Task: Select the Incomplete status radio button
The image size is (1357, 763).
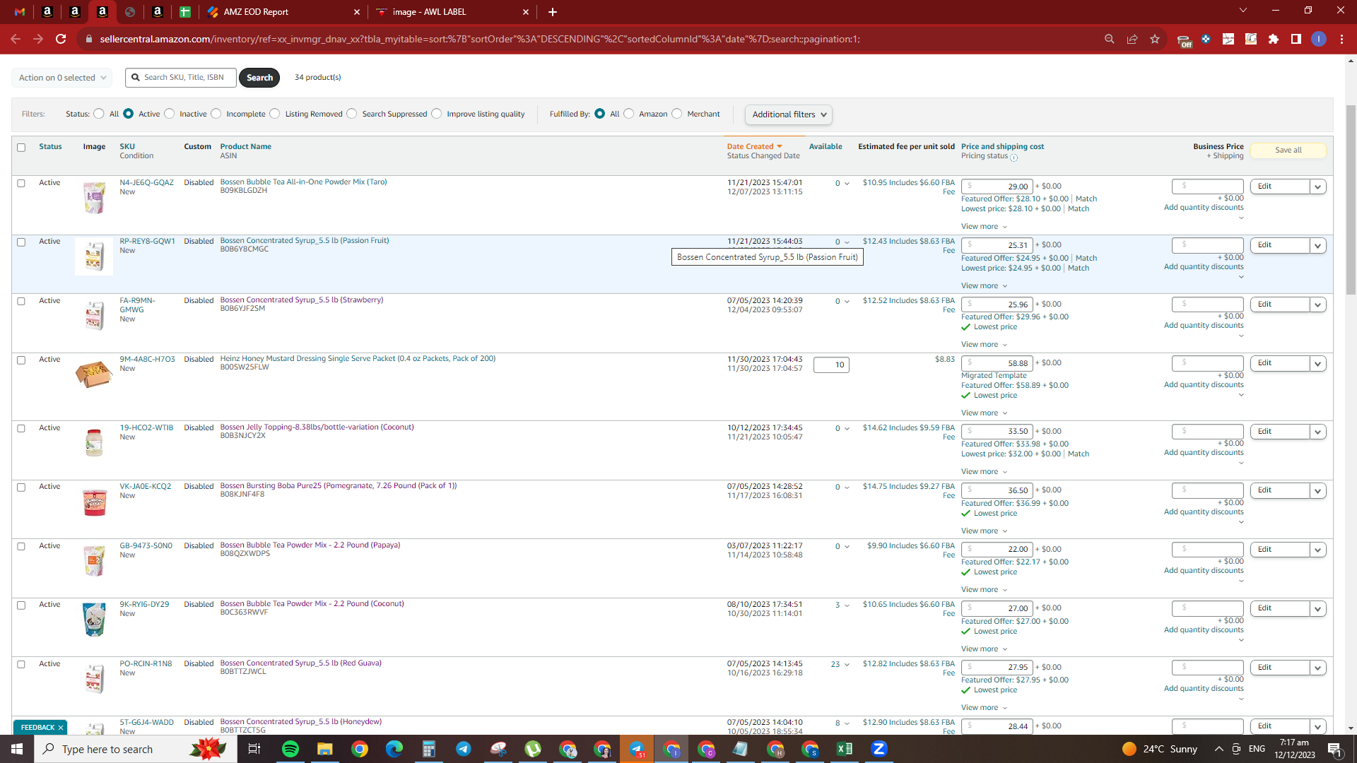Action: coord(216,114)
